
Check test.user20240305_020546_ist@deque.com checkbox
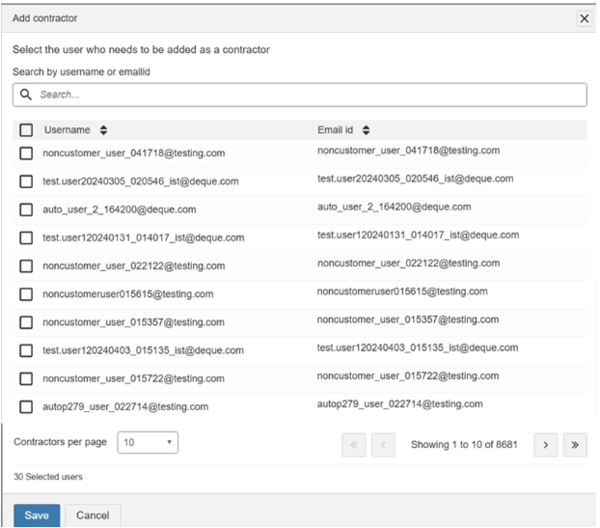(26, 181)
